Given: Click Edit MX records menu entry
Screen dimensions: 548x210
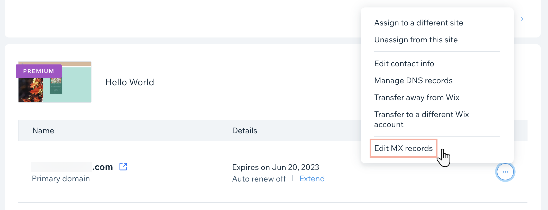Looking at the screenshot, I should (x=404, y=148).
